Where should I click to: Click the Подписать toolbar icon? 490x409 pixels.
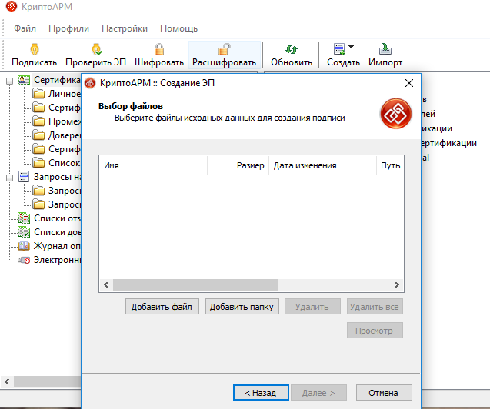coord(34,49)
